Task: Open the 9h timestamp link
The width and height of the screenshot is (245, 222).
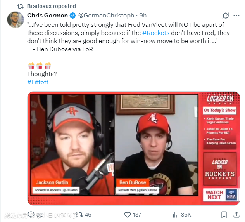Action: click(143, 16)
